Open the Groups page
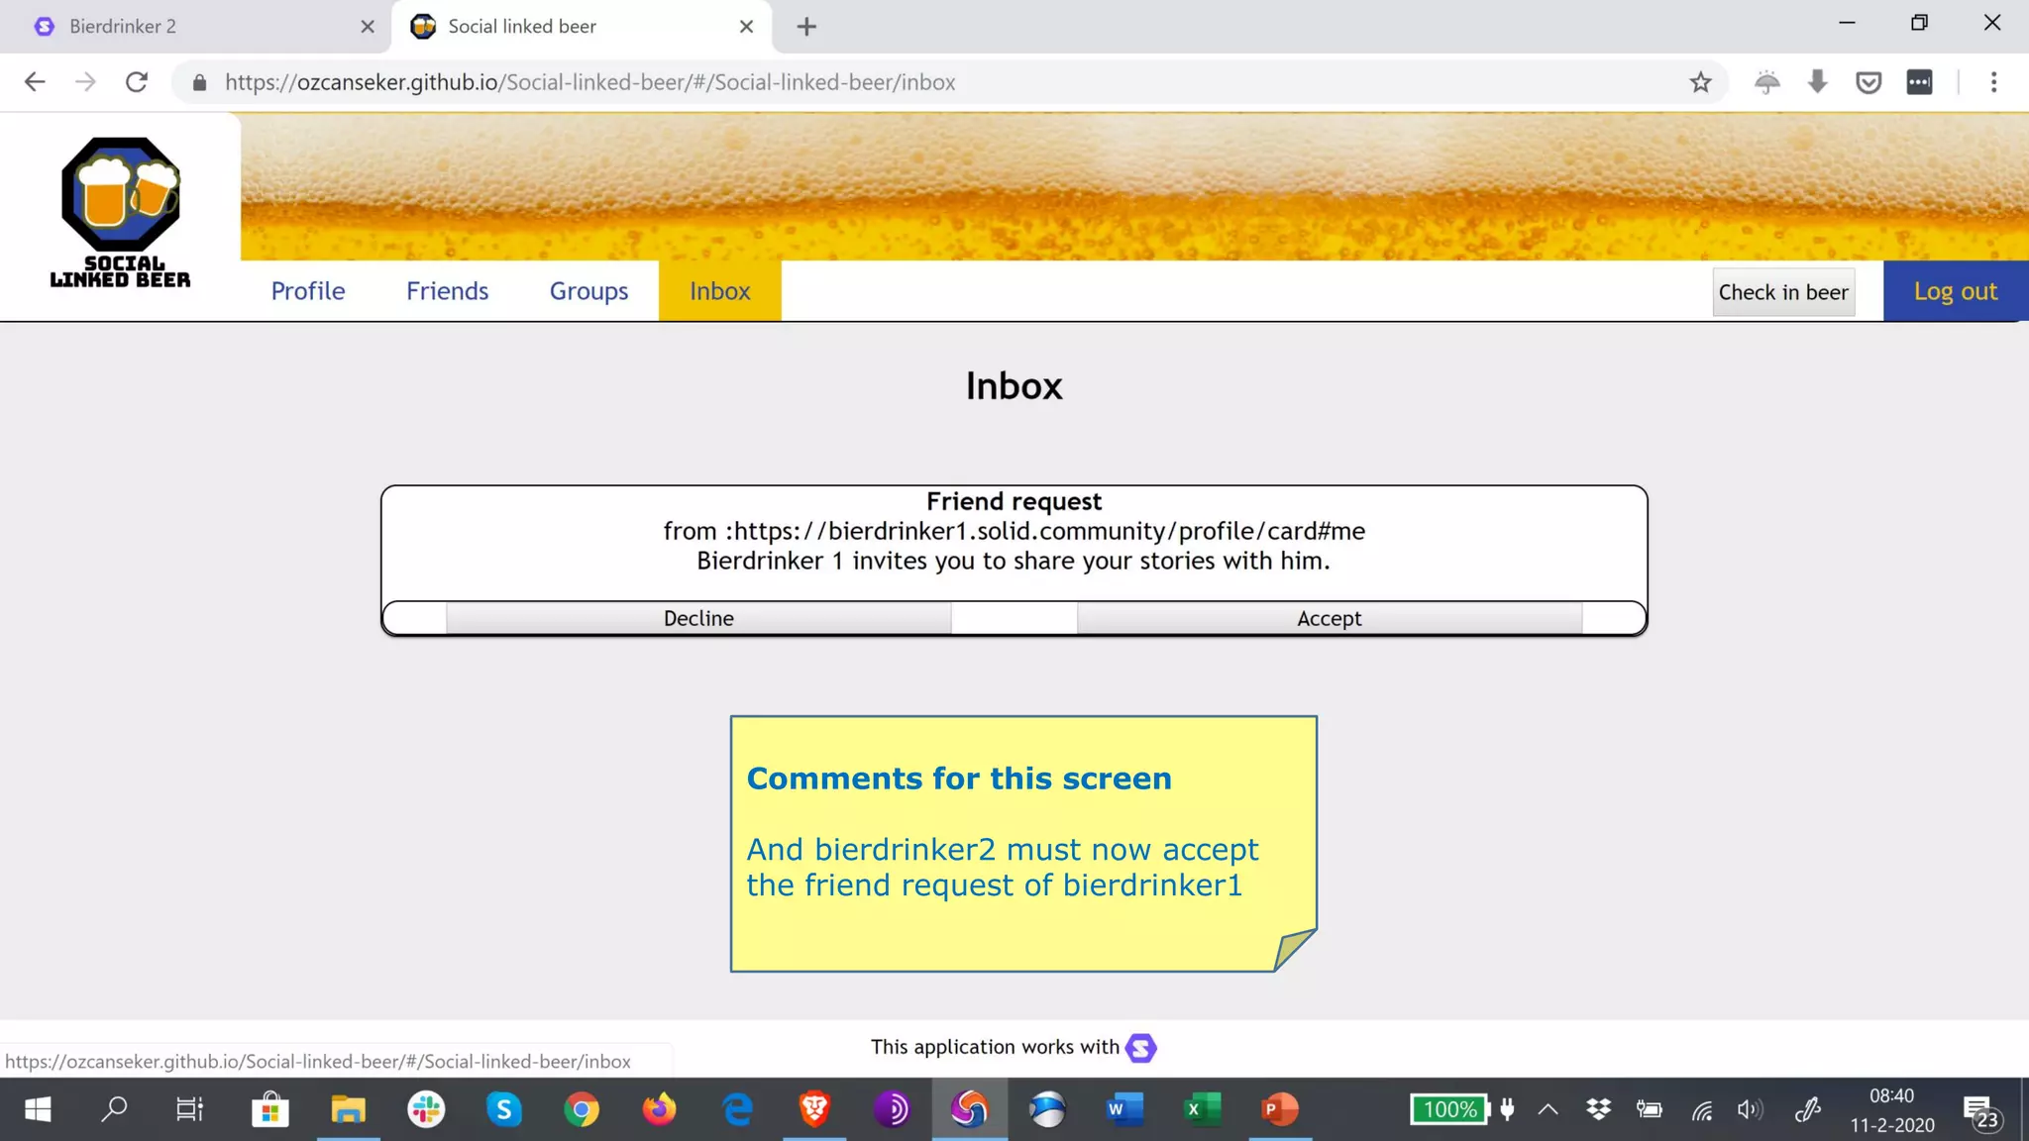 click(x=588, y=291)
